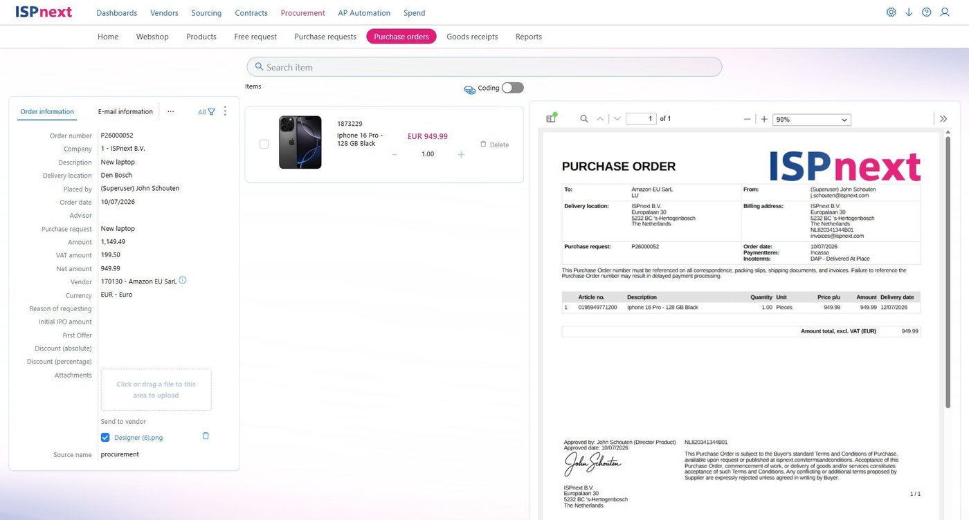
Task: Open find-in-document magnifier in PDF toolbar
Action: pos(584,119)
